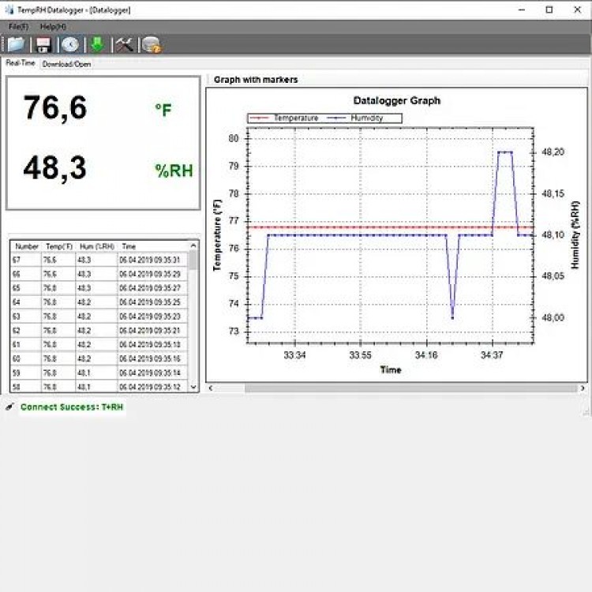Click the 48,20 humidity axis label
Image resolution: width=592 pixels, height=592 pixels.
[x=553, y=152]
